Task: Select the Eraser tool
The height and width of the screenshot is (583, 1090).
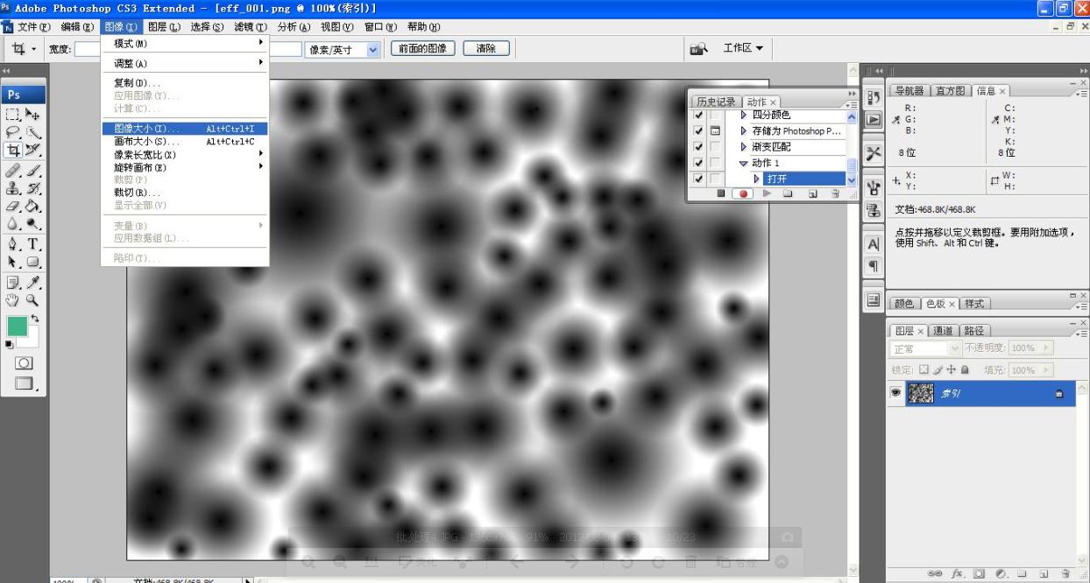Action: 13,207
